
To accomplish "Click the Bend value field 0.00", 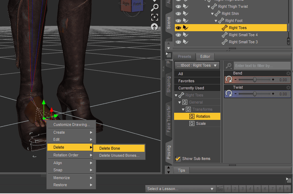I will 283,80.
